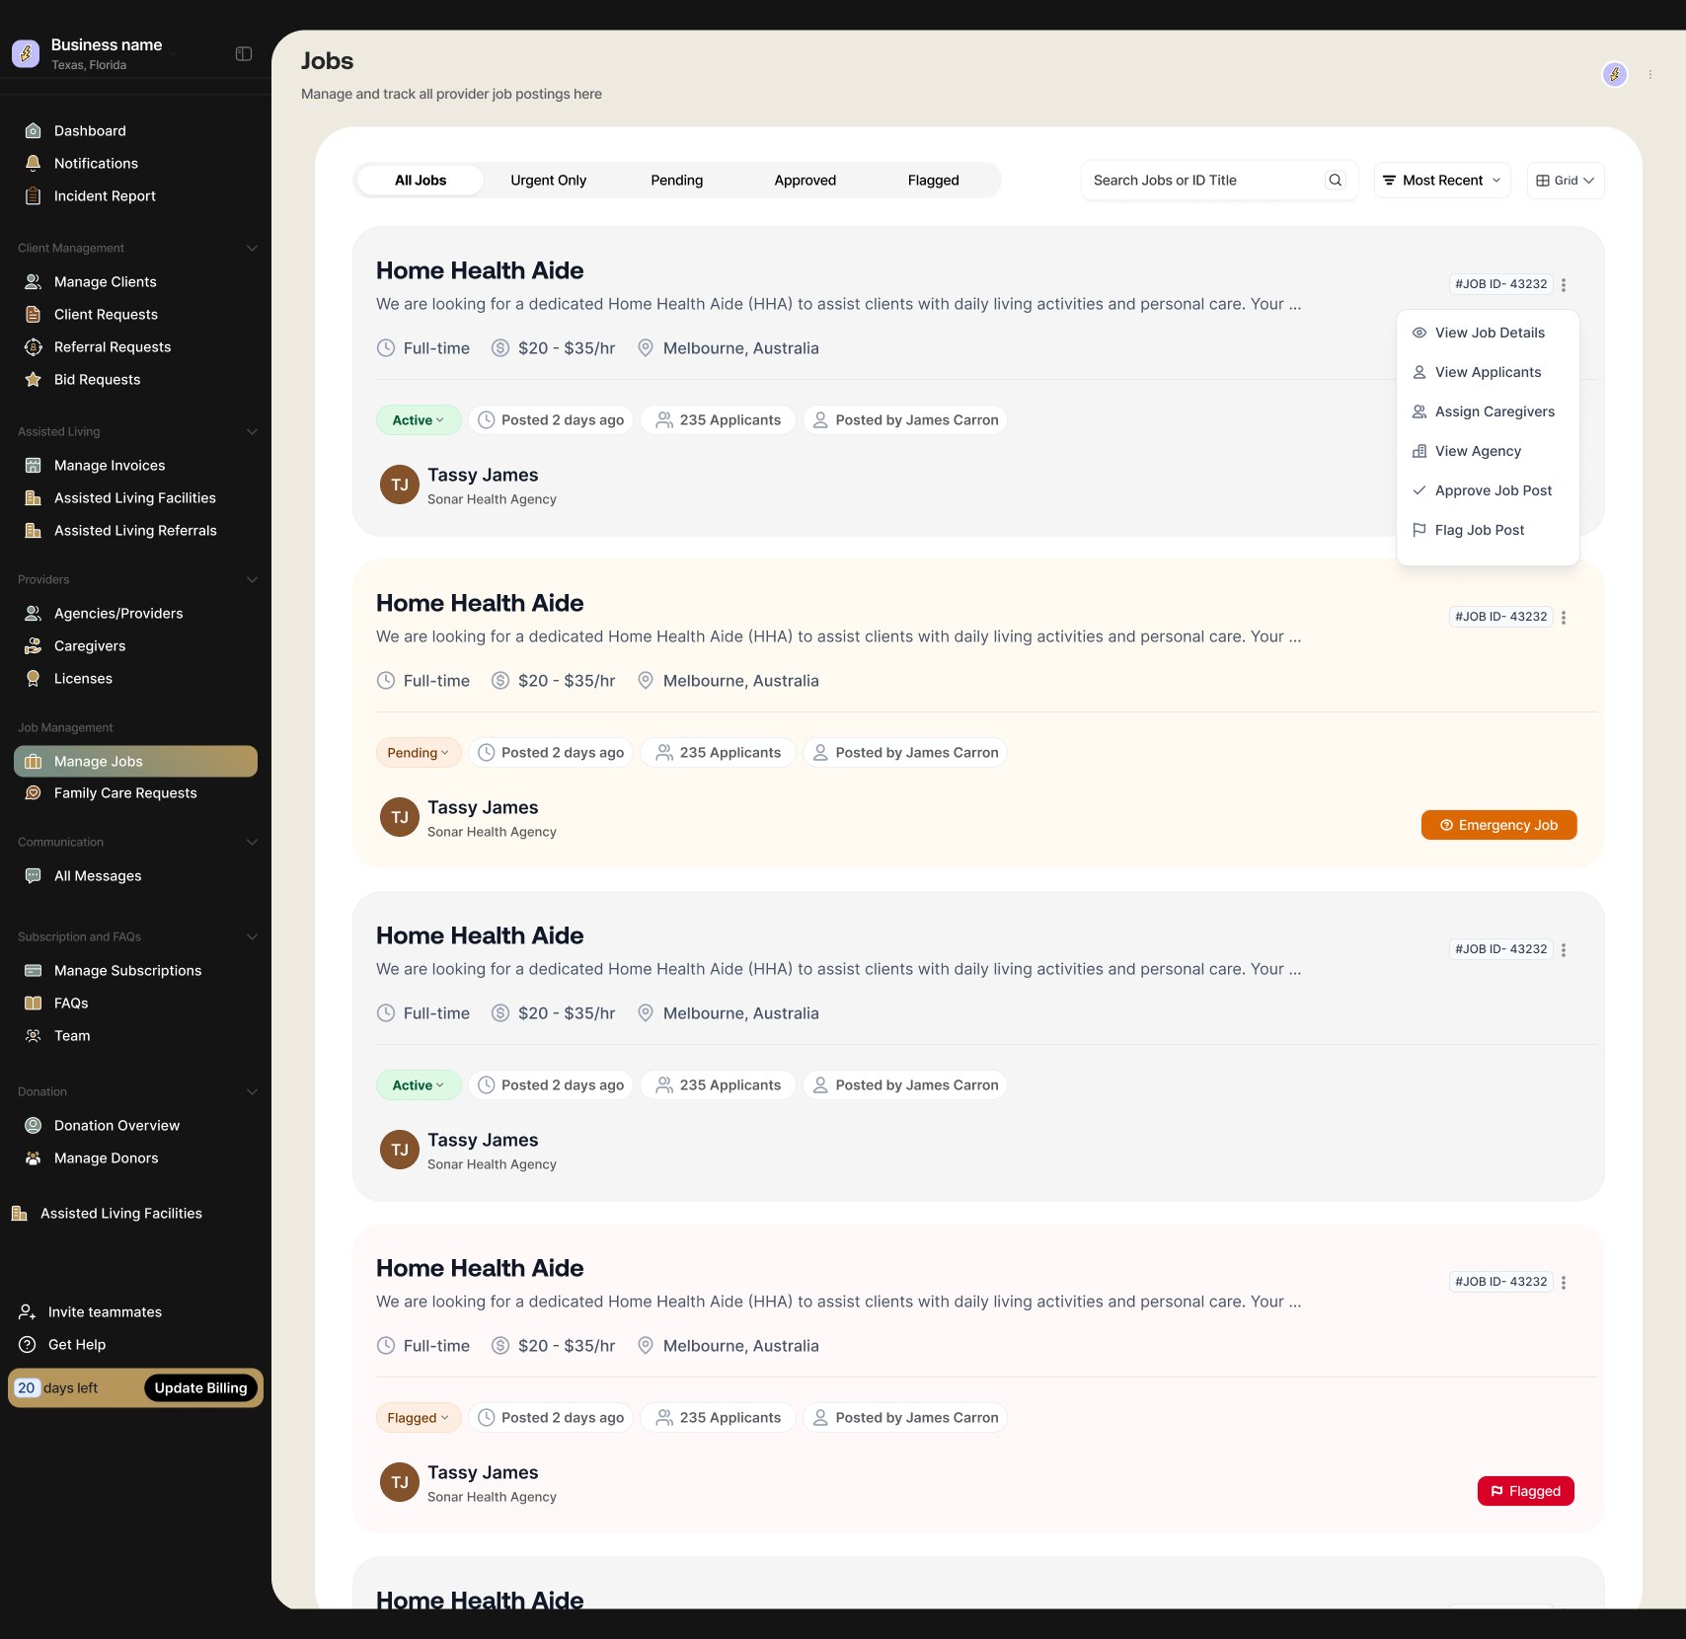Choose View Job Details from menu

1488,334
